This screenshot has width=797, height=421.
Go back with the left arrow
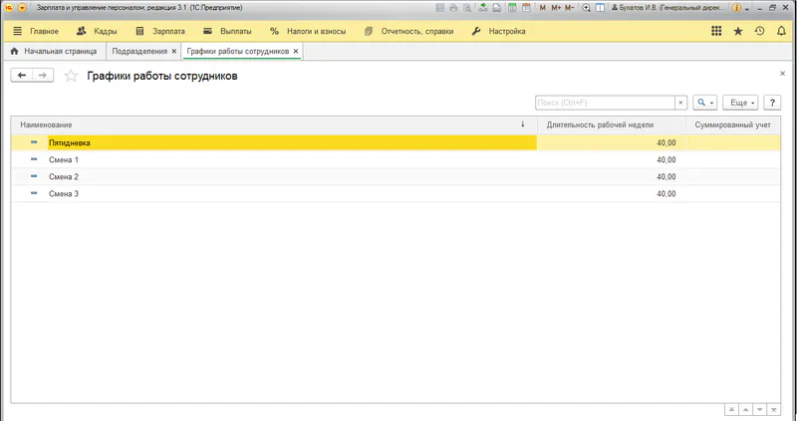click(x=22, y=76)
